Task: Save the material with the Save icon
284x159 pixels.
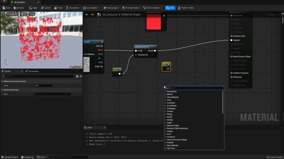Action: pos(6,8)
